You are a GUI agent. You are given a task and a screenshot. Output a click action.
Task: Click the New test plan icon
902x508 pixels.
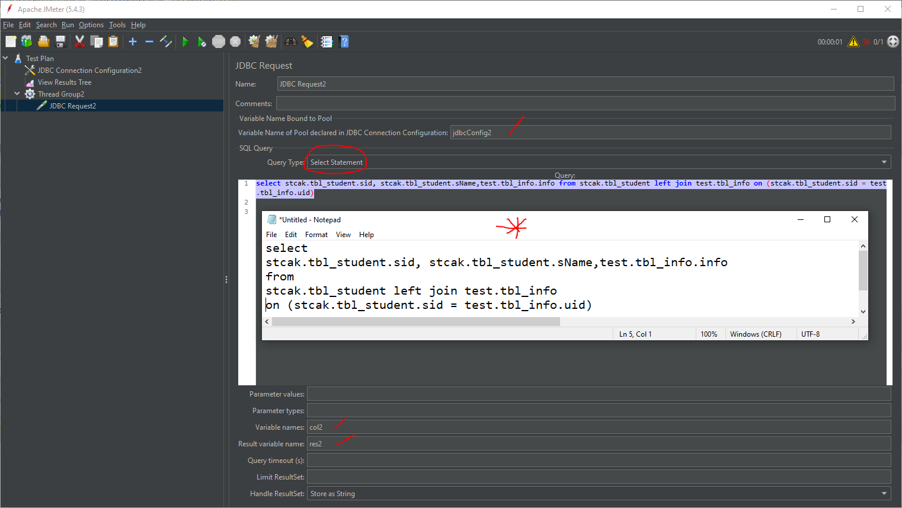click(x=11, y=41)
